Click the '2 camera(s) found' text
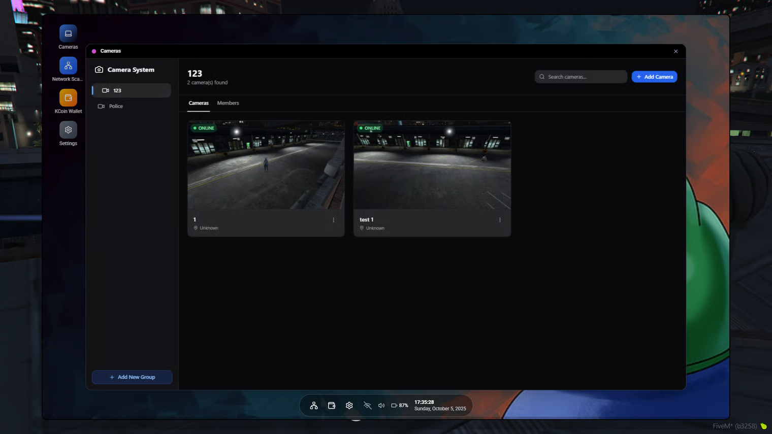This screenshot has width=772, height=434. (x=207, y=82)
